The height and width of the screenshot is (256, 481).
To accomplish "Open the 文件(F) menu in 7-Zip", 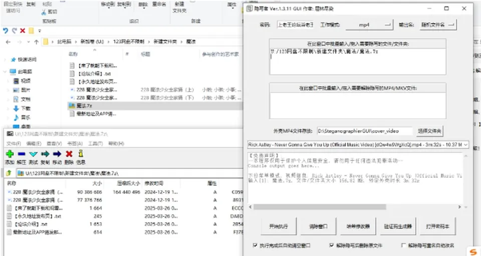I will click(x=14, y=143).
